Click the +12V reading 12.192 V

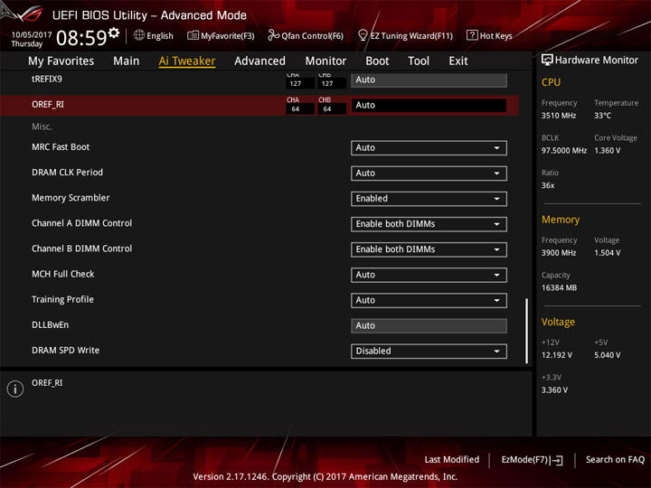[556, 355]
